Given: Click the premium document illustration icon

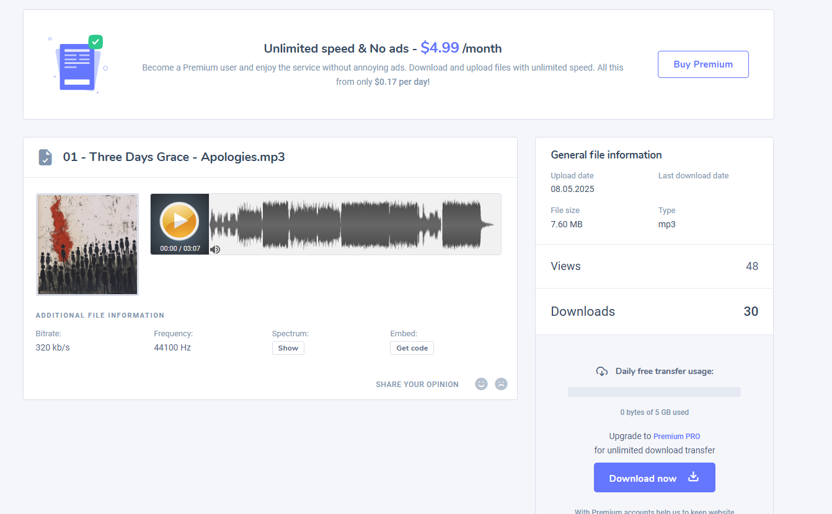Looking at the screenshot, I should coord(79,64).
